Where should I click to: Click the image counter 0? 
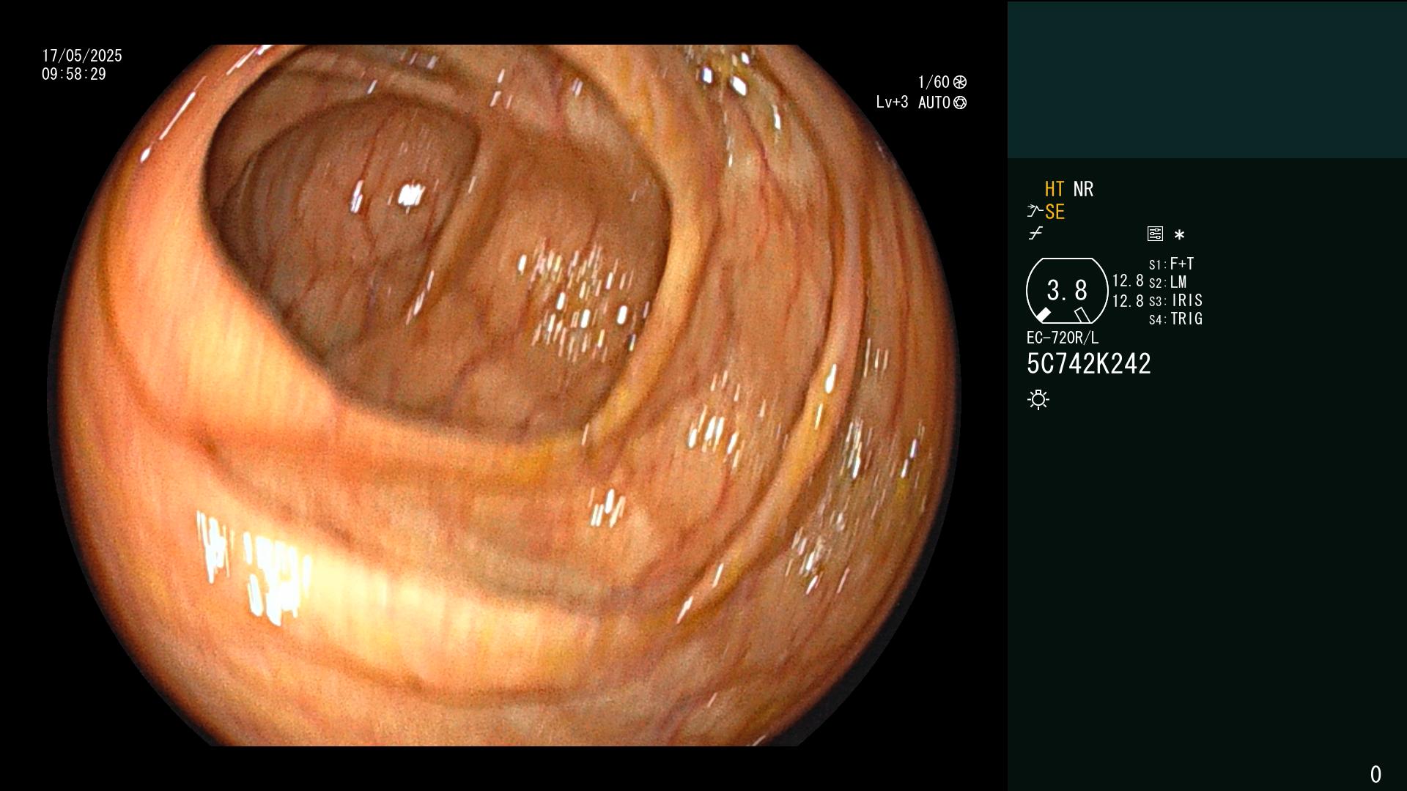coord(1375,774)
